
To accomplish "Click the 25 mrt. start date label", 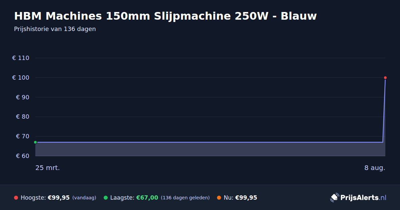I will (48, 168).
